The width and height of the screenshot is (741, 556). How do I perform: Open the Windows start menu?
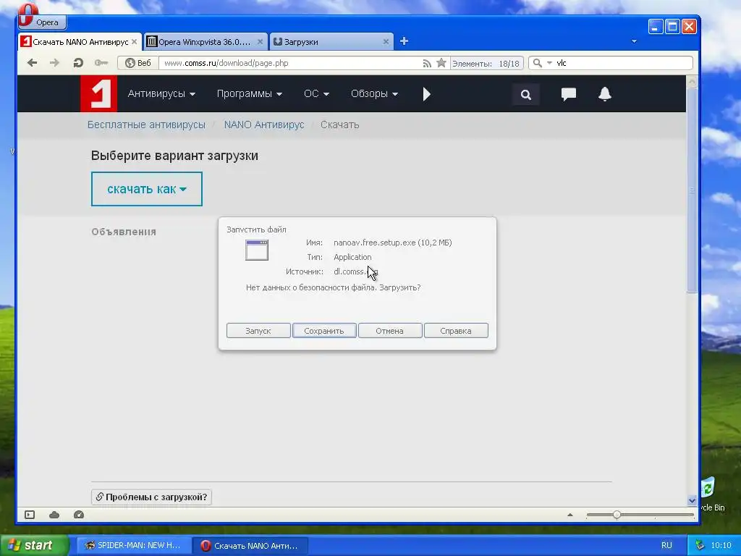click(x=34, y=545)
